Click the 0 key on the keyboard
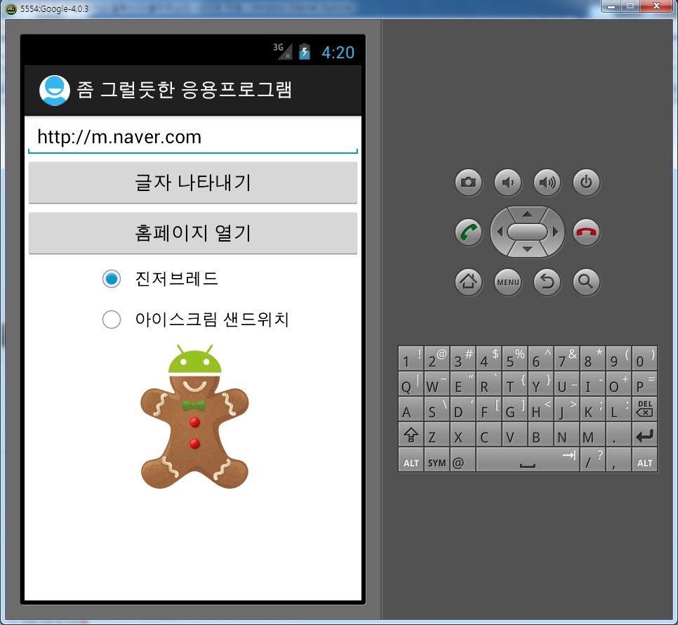The height and width of the screenshot is (625, 678). [645, 358]
